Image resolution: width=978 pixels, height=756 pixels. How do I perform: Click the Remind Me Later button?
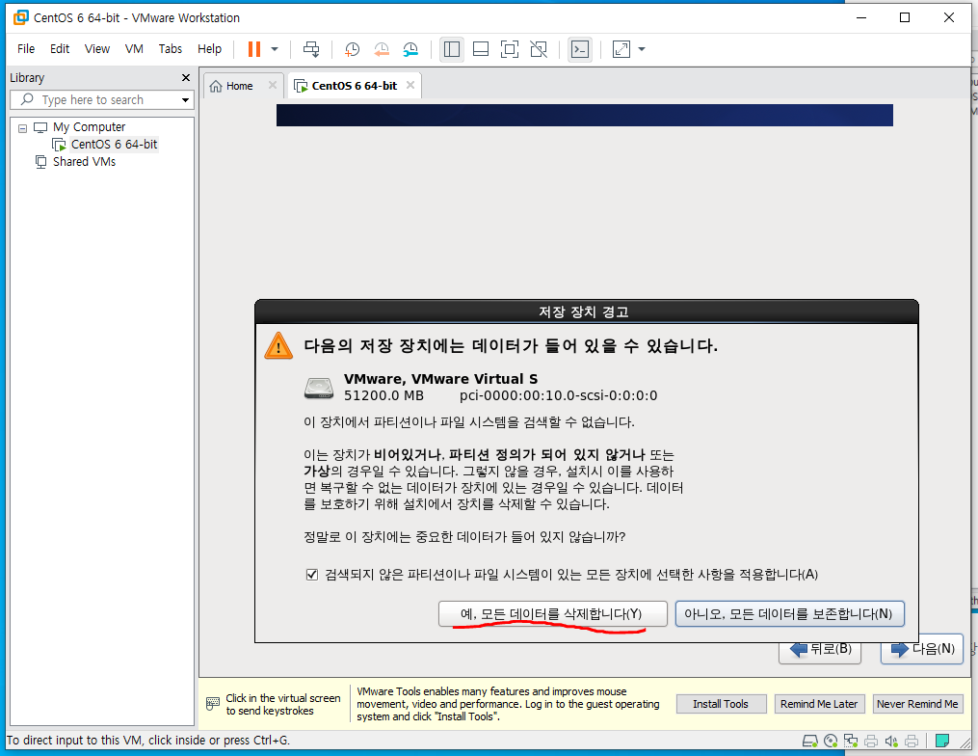[x=819, y=704]
